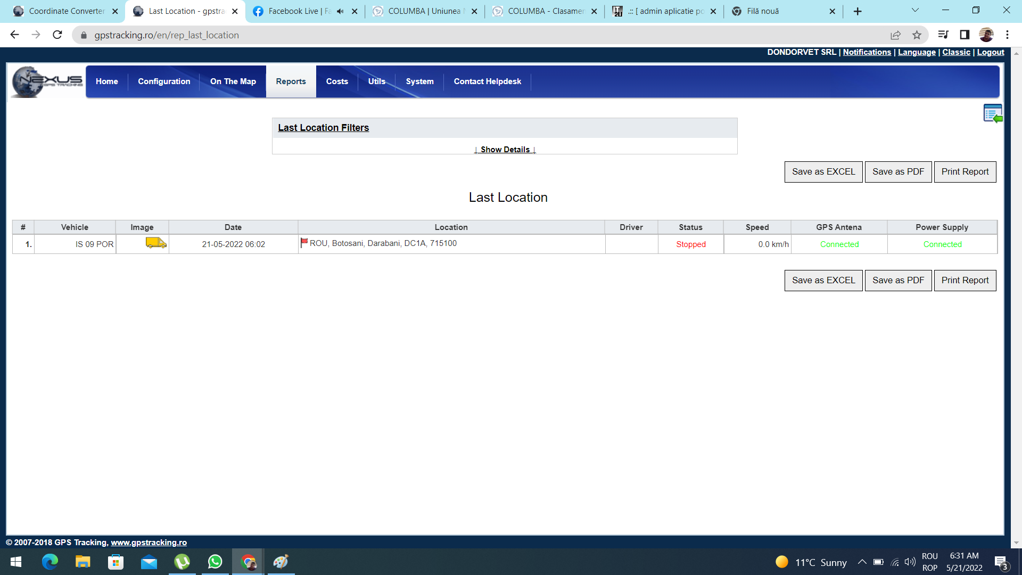Open the report list icon at top right
This screenshot has width=1022, height=575.
tap(992, 113)
